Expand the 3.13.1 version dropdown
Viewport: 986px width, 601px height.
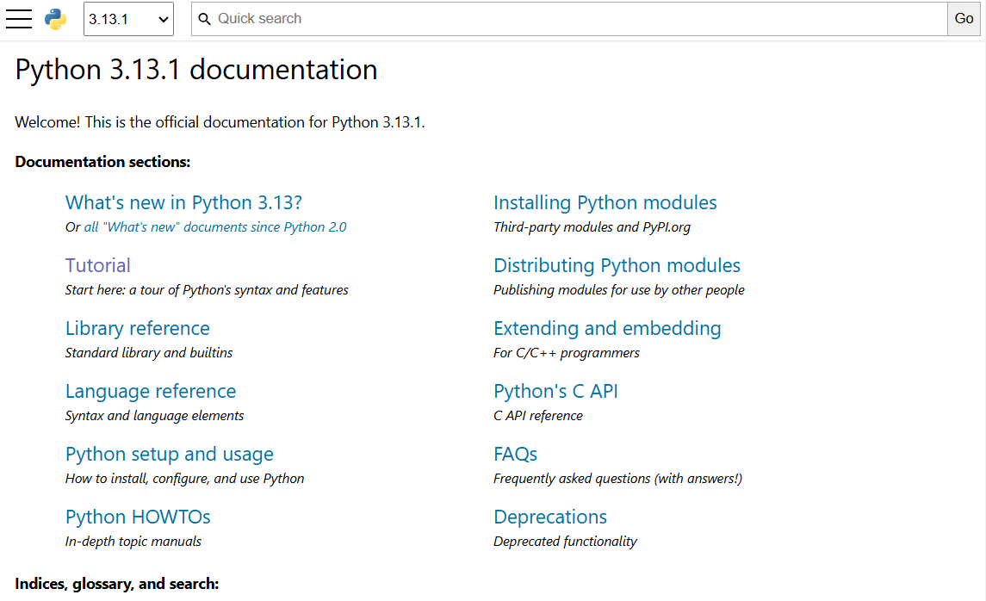pos(128,19)
